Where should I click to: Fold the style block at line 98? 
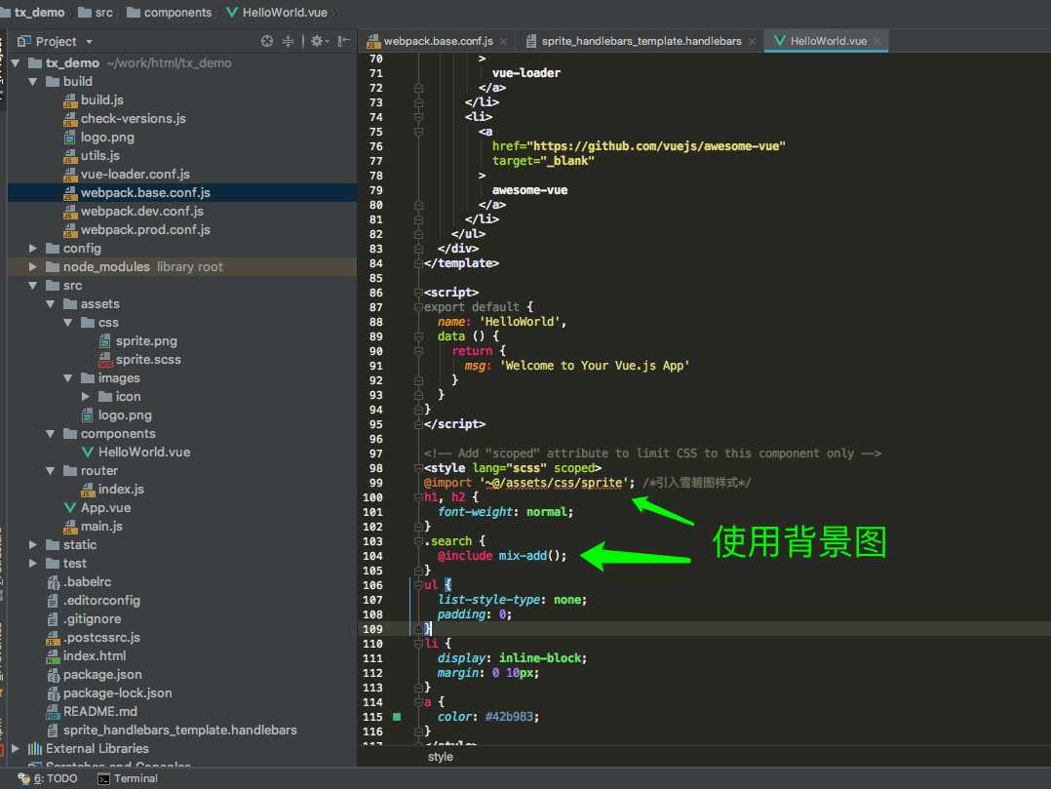[x=418, y=468]
